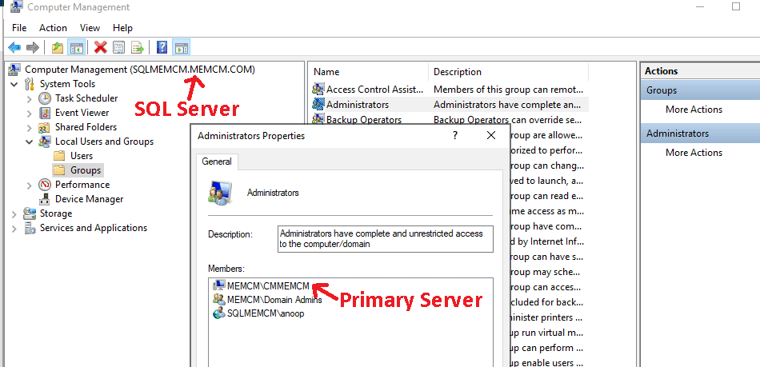
Task: Click the Administrators header in Actions pane
Action: (699, 134)
